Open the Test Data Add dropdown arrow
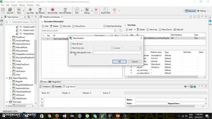The image size is (212, 119). [135, 29]
